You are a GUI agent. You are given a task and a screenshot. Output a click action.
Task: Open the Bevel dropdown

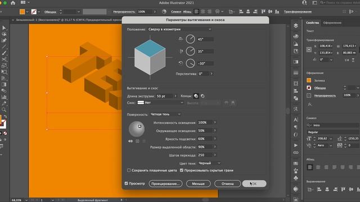160,103
